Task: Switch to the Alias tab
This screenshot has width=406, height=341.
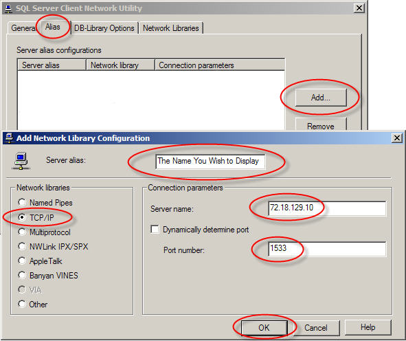Action: 53,27
